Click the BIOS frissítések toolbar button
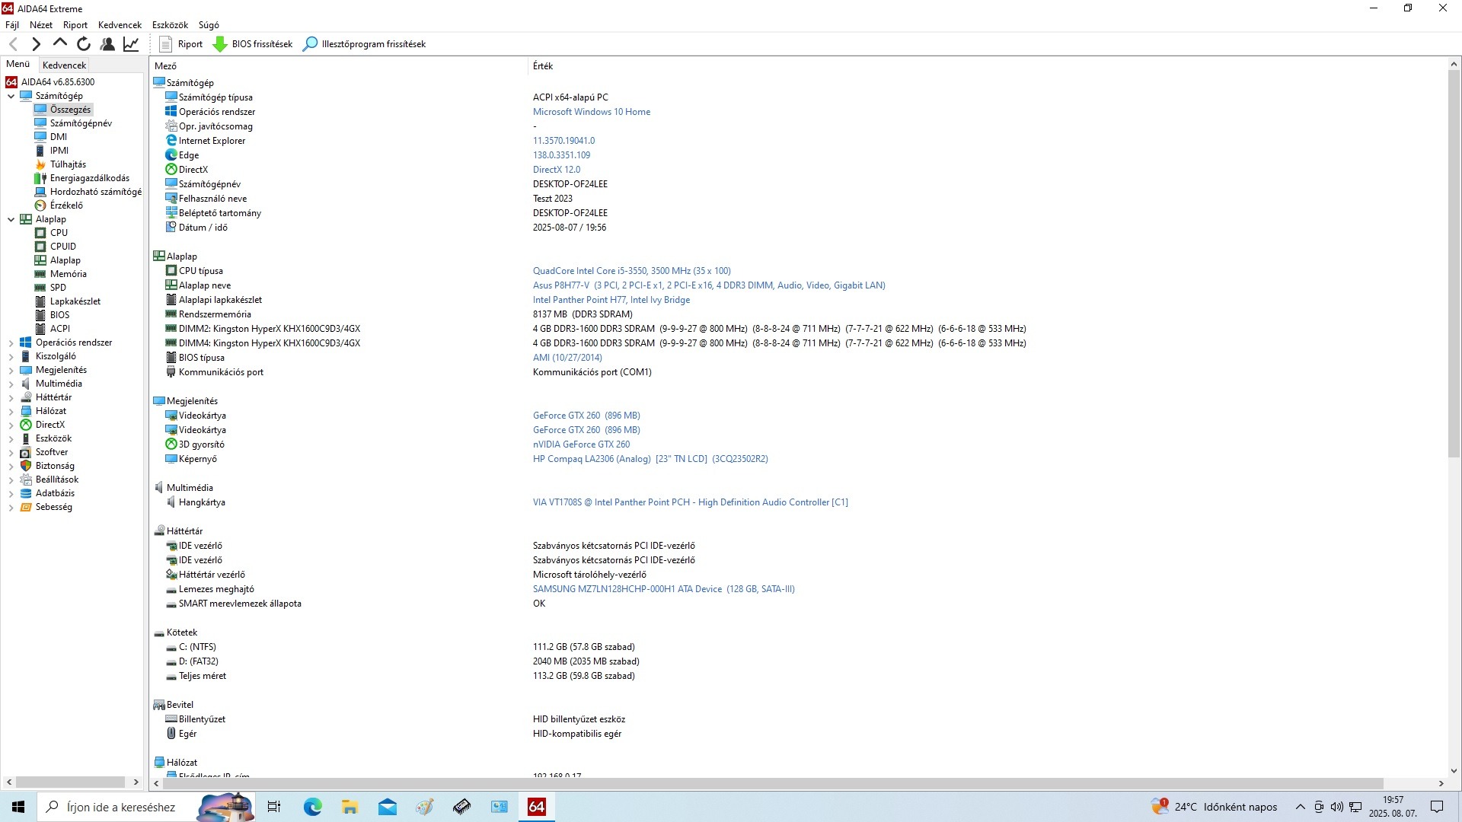This screenshot has width=1462, height=822. click(x=253, y=44)
